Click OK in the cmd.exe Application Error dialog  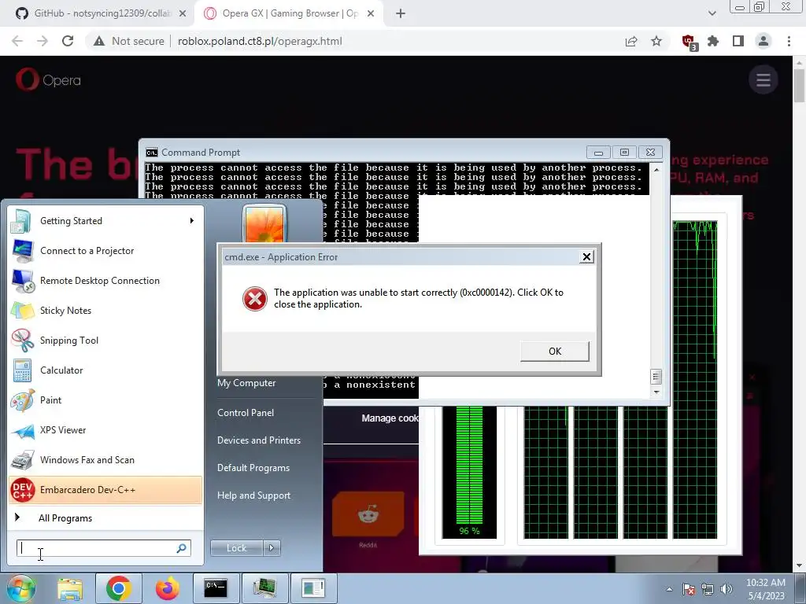[x=555, y=352]
